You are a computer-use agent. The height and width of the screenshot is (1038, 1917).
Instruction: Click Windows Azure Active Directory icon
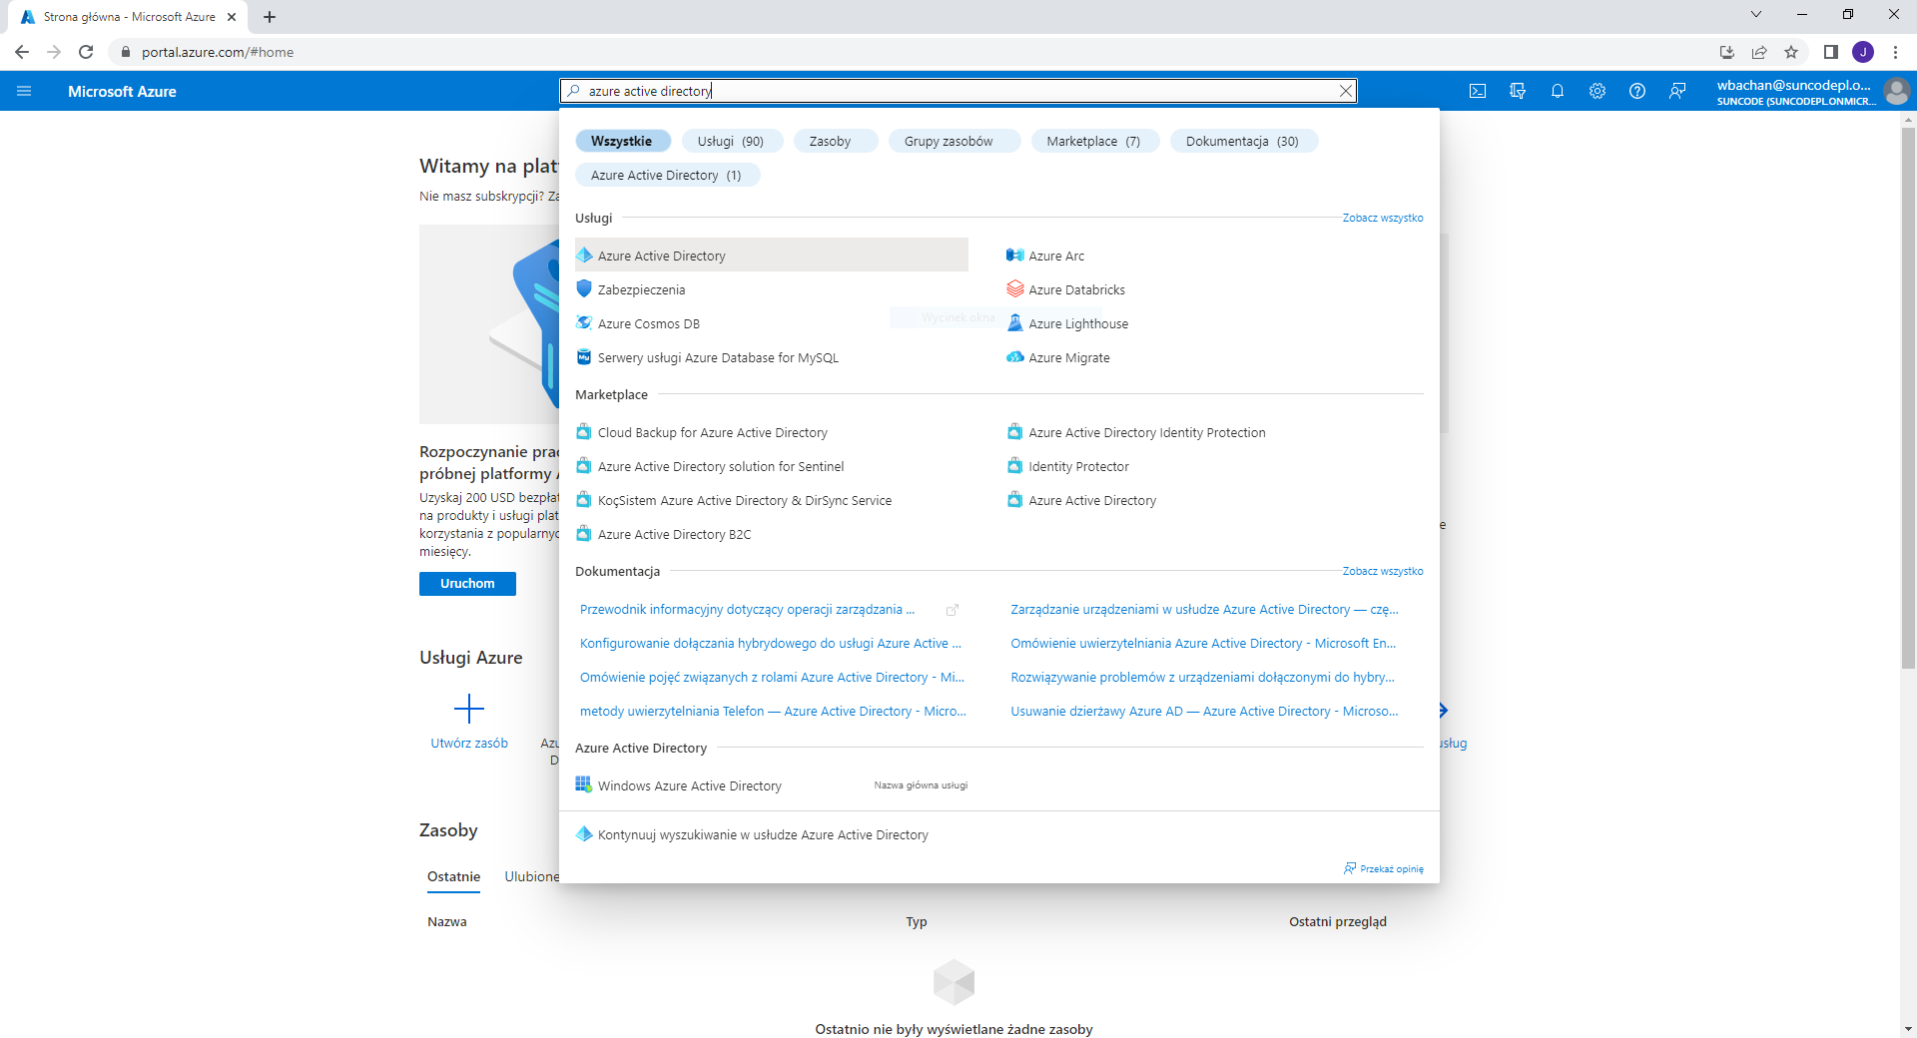pyautogui.click(x=584, y=784)
